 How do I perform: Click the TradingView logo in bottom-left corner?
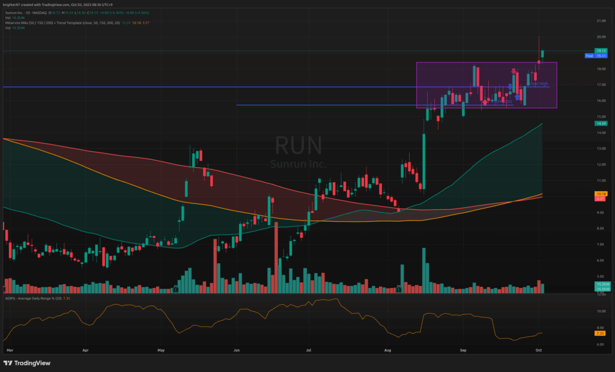[x=27, y=363]
